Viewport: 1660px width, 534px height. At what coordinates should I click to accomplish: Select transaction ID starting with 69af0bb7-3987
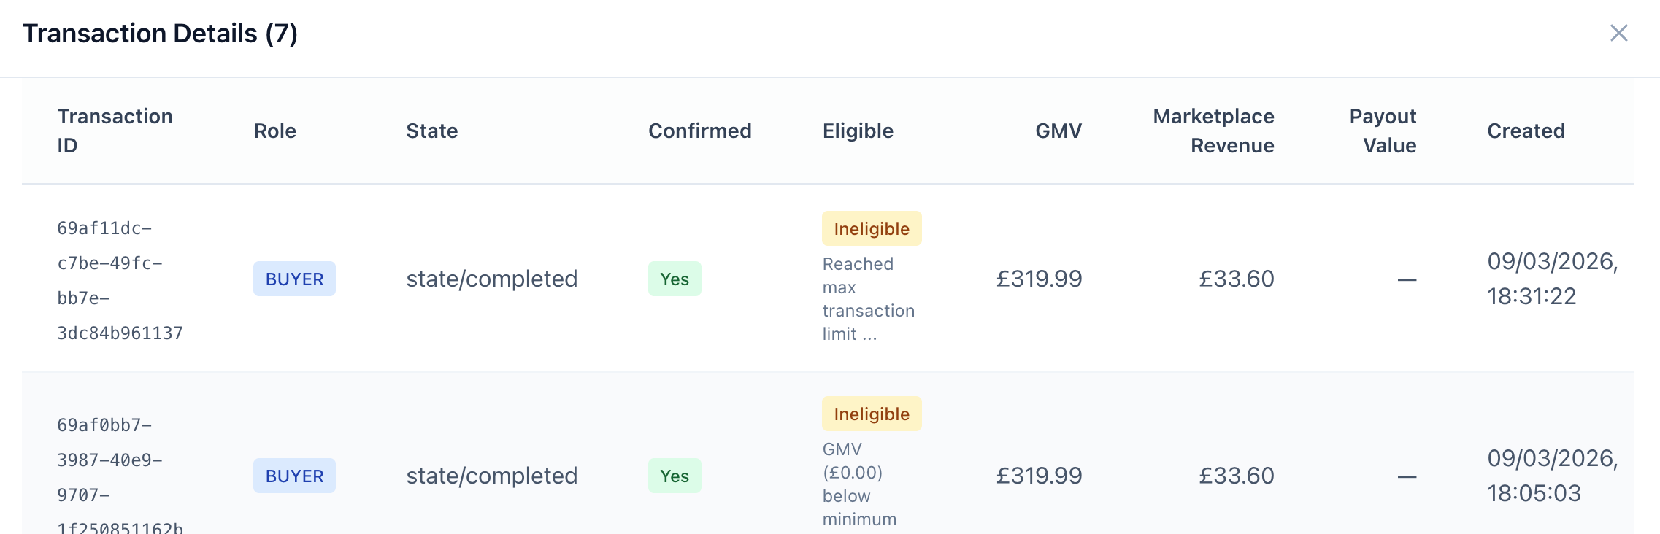(x=120, y=476)
